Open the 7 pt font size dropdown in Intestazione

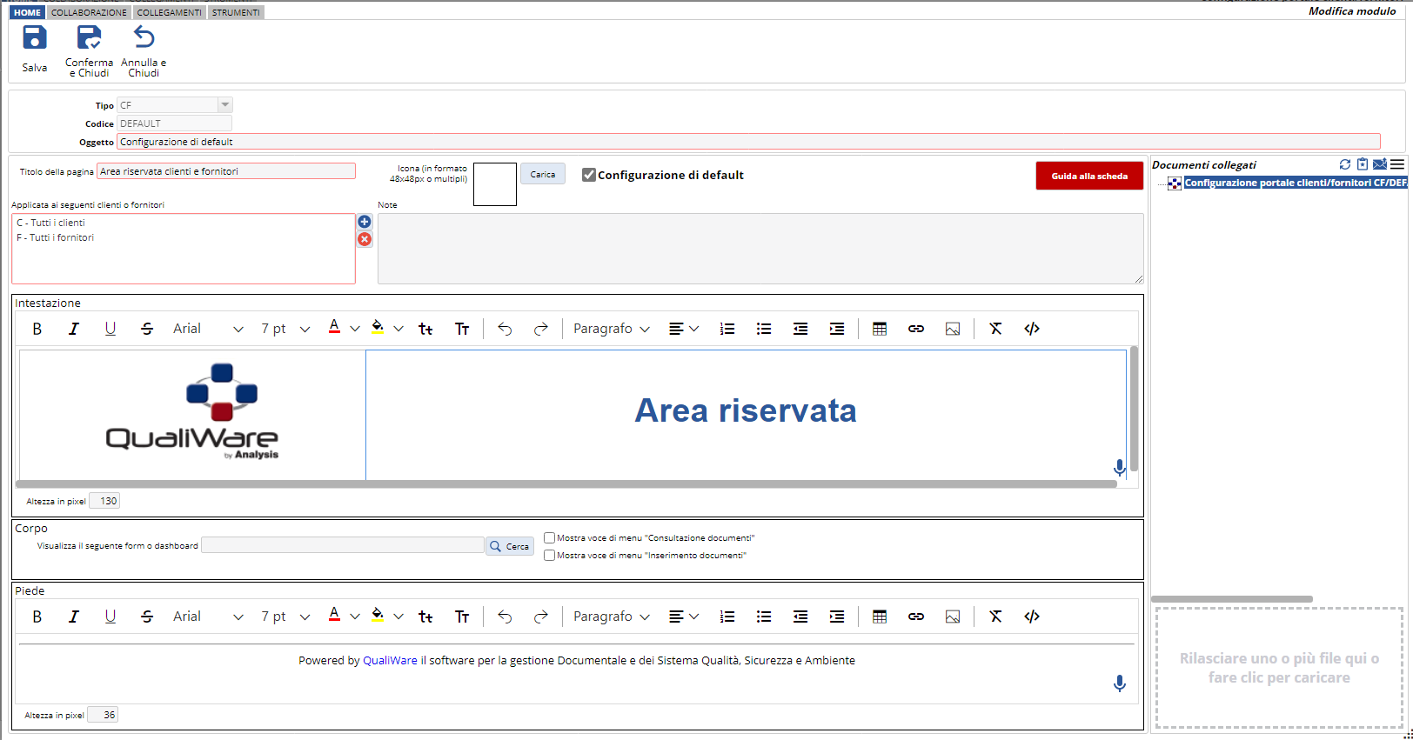pos(285,329)
